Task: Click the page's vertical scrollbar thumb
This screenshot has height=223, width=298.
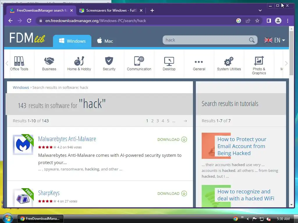Action: pos(291,53)
